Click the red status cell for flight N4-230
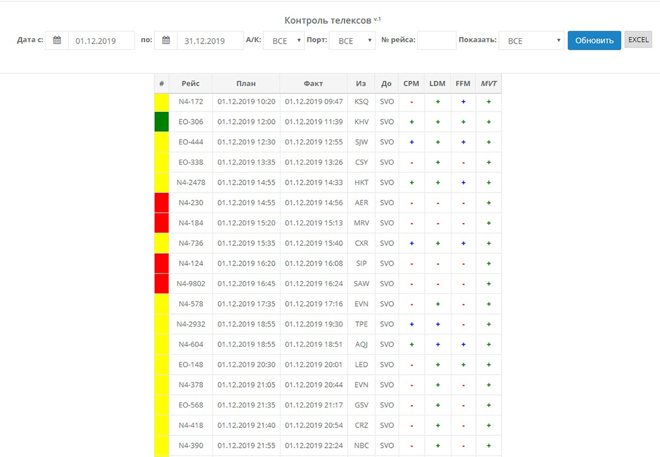The height and width of the screenshot is (457, 660). pyautogui.click(x=162, y=202)
